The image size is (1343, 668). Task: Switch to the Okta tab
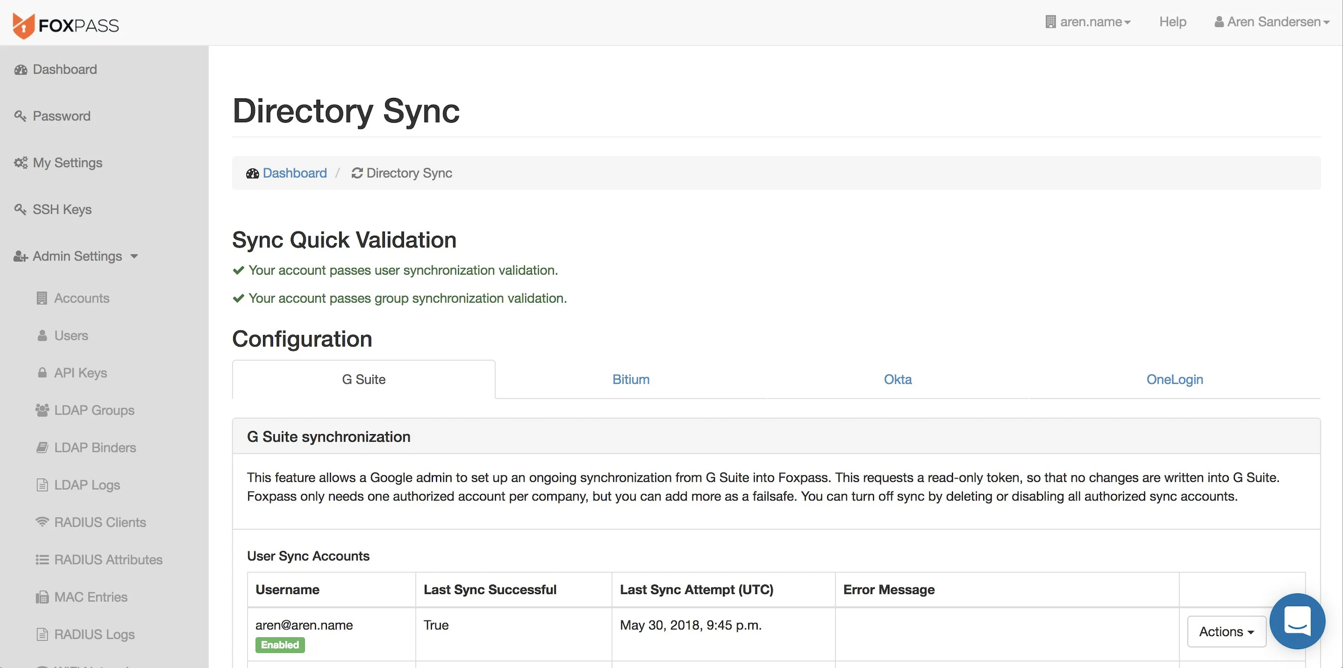click(x=897, y=379)
